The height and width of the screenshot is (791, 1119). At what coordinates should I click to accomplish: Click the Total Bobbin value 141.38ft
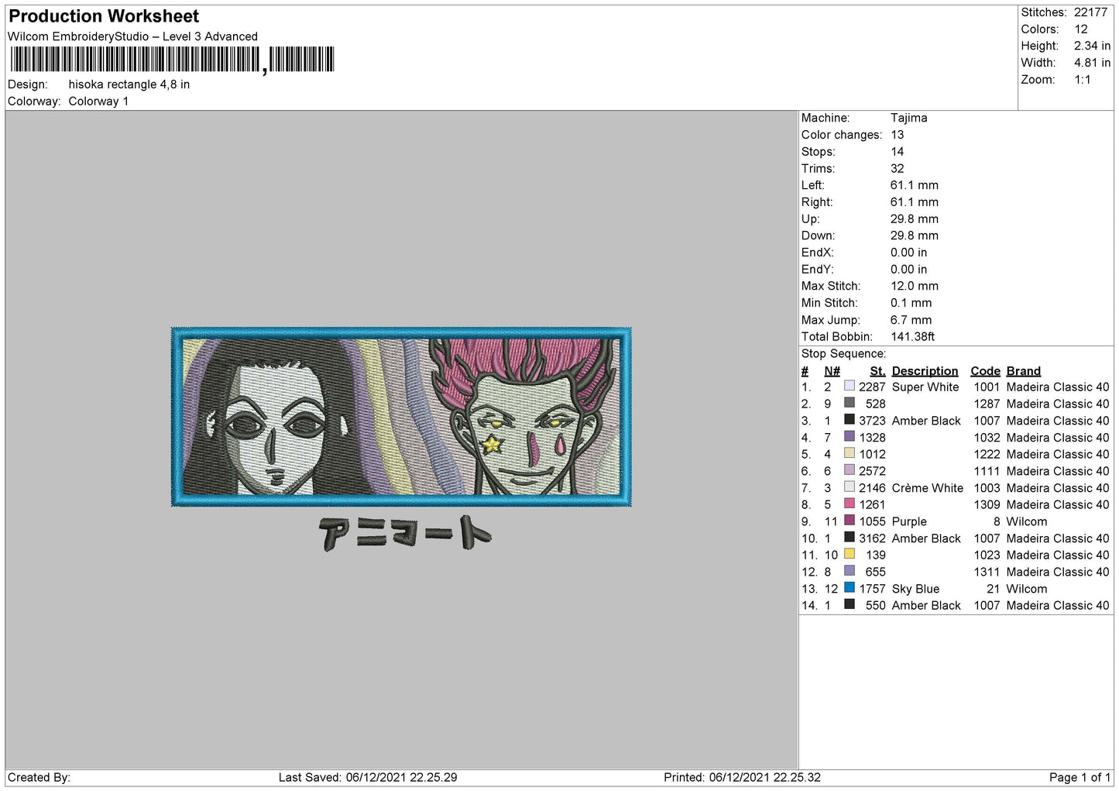(912, 336)
